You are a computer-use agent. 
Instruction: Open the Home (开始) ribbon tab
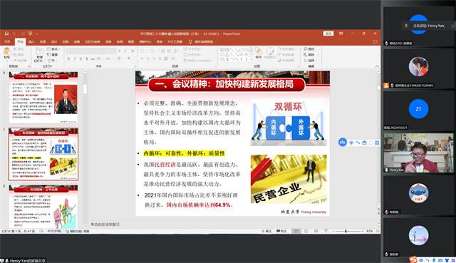[x=21, y=41]
